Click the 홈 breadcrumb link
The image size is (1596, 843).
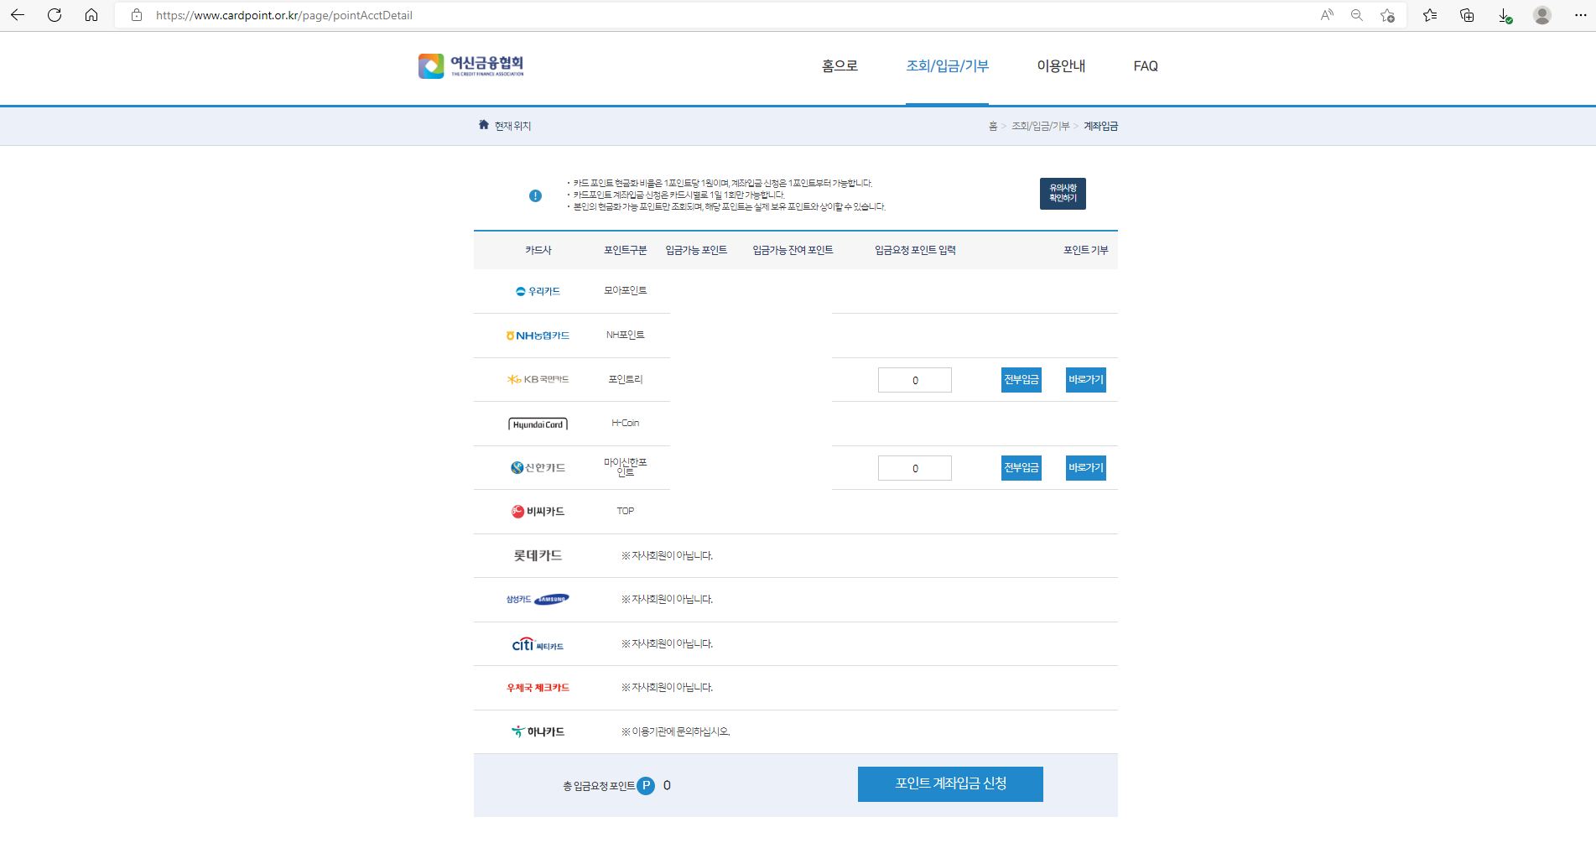pyautogui.click(x=994, y=125)
